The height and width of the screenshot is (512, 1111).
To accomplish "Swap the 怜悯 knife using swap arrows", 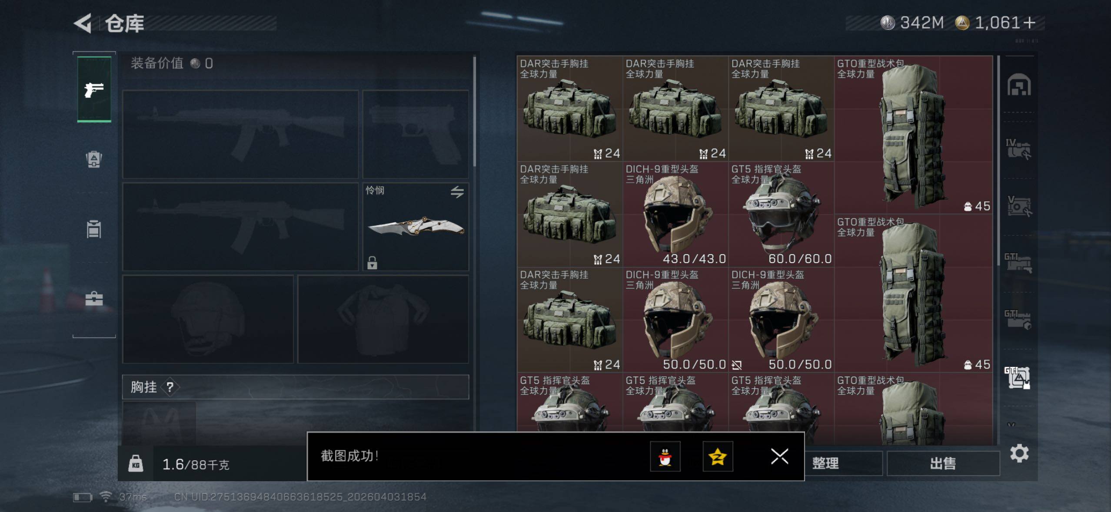I will pyautogui.click(x=457, y=192).
